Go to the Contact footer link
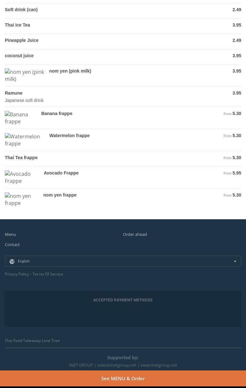246x388 pixels. [x=12, y=244]
